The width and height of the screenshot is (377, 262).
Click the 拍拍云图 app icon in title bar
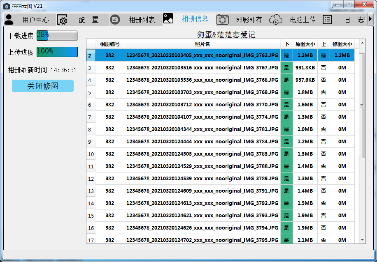6,6
